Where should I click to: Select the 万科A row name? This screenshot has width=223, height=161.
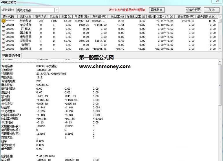click(25, 29)
